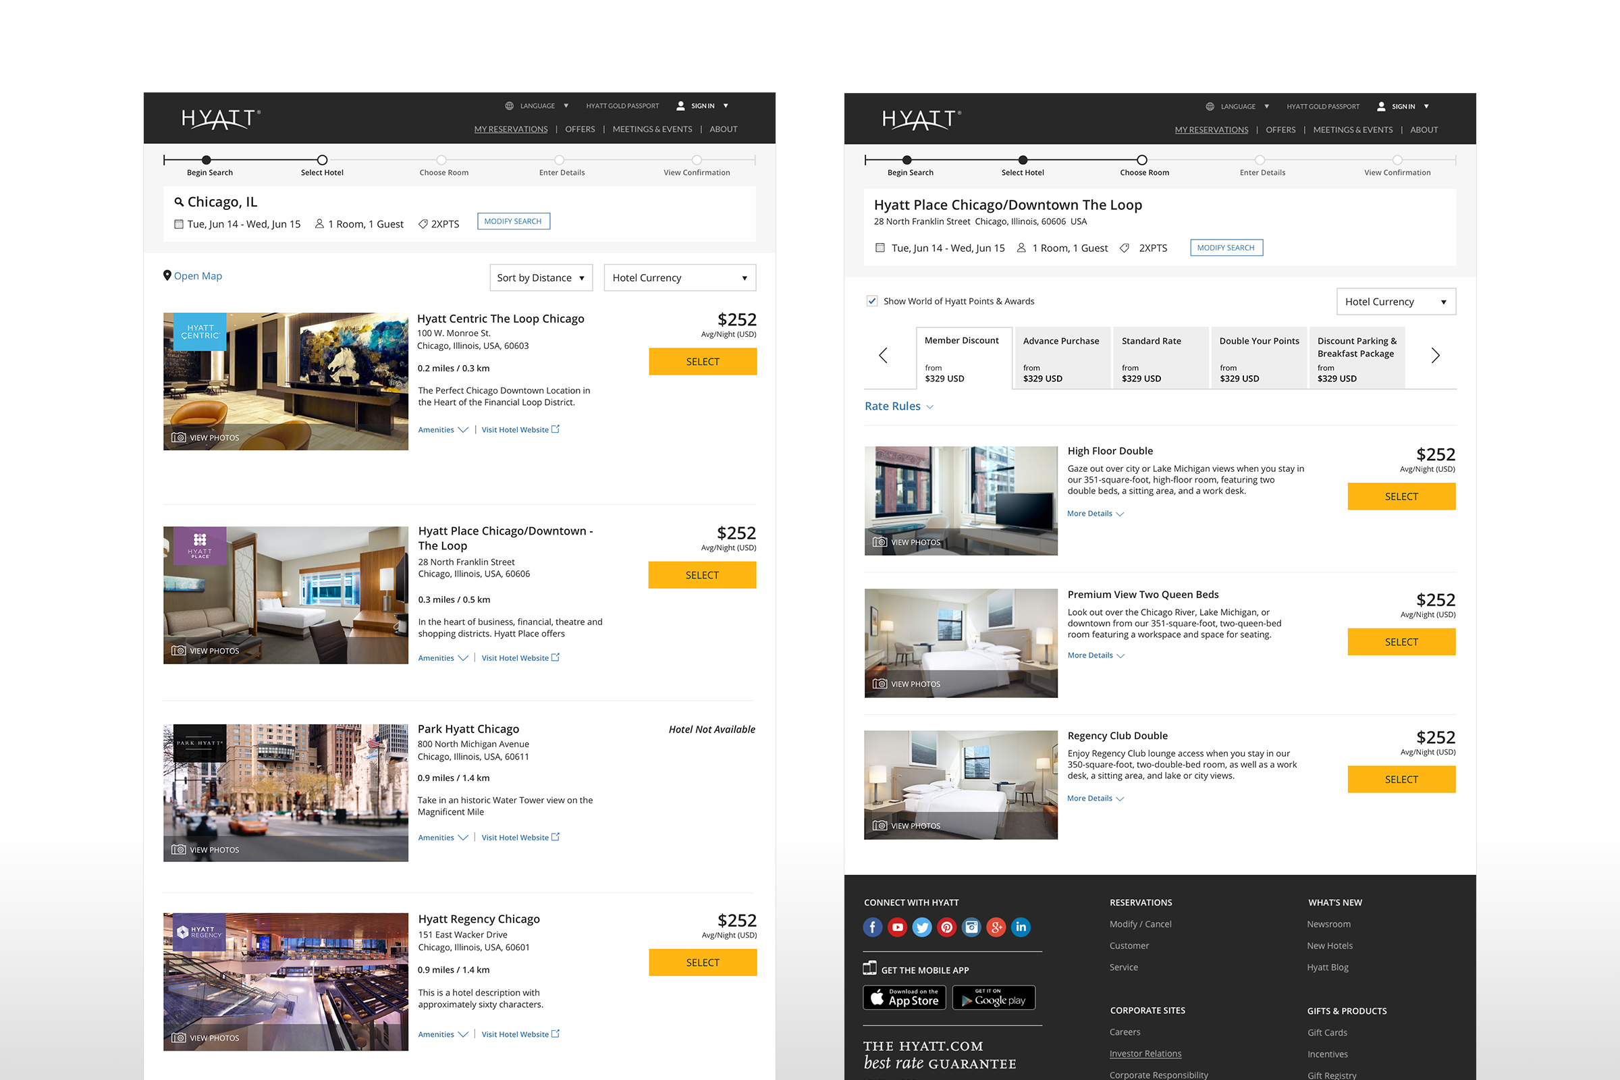Open Hotel Currency dropdown on right page
Viewport: 1620px width, 1080px height.
point(1396,302)
